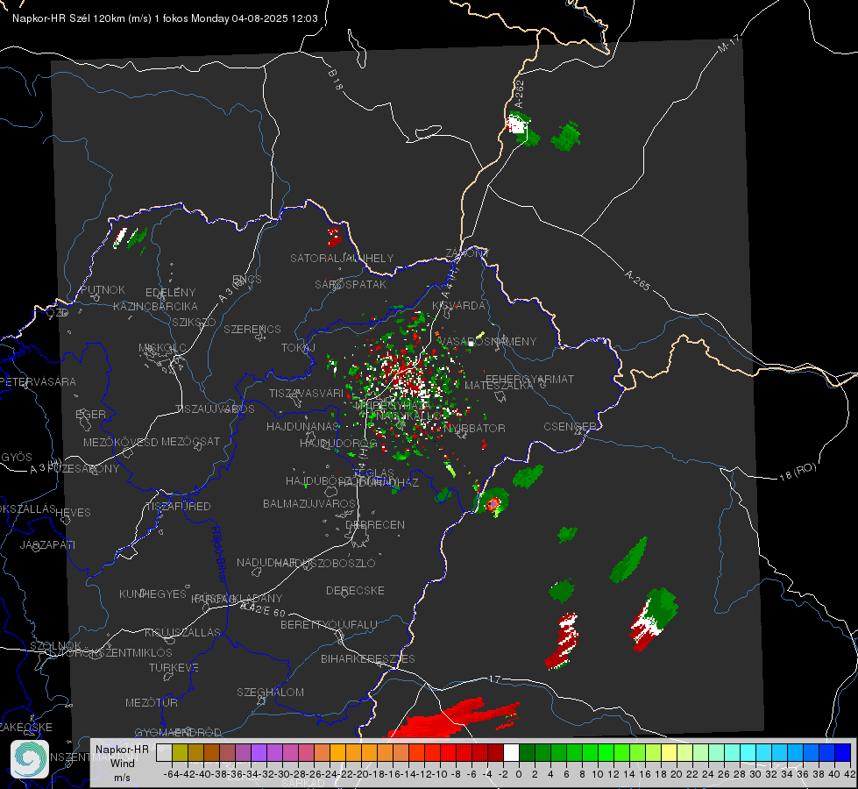Viewport: 858px width, 789px height.
Task: Click the TÚRKEVE label
Action: [x=174, y=667]
